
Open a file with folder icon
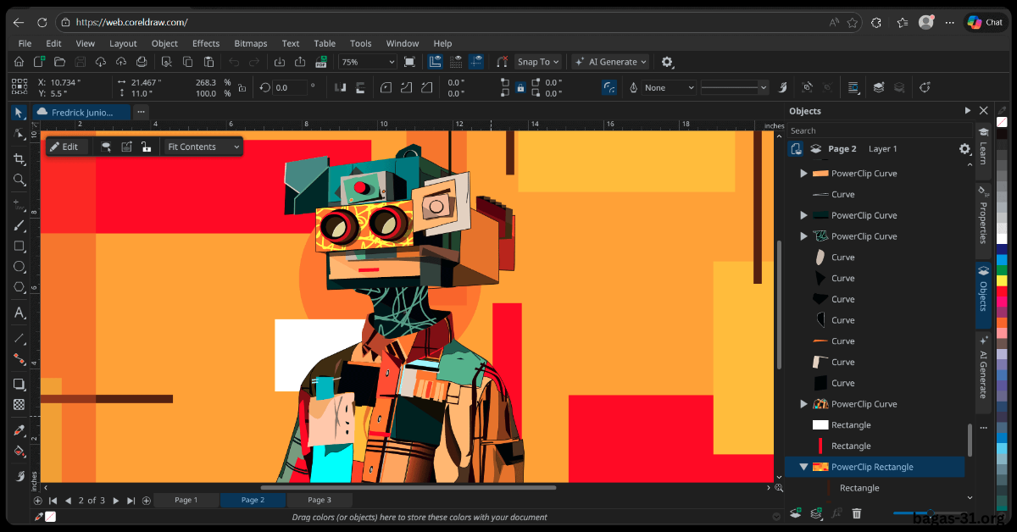click(59, 62)
